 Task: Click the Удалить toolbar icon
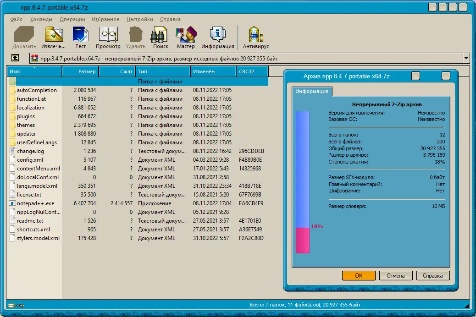135,34
